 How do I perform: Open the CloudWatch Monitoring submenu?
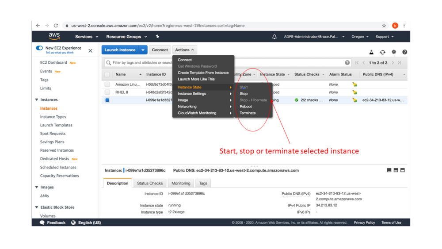pos(203,113)
